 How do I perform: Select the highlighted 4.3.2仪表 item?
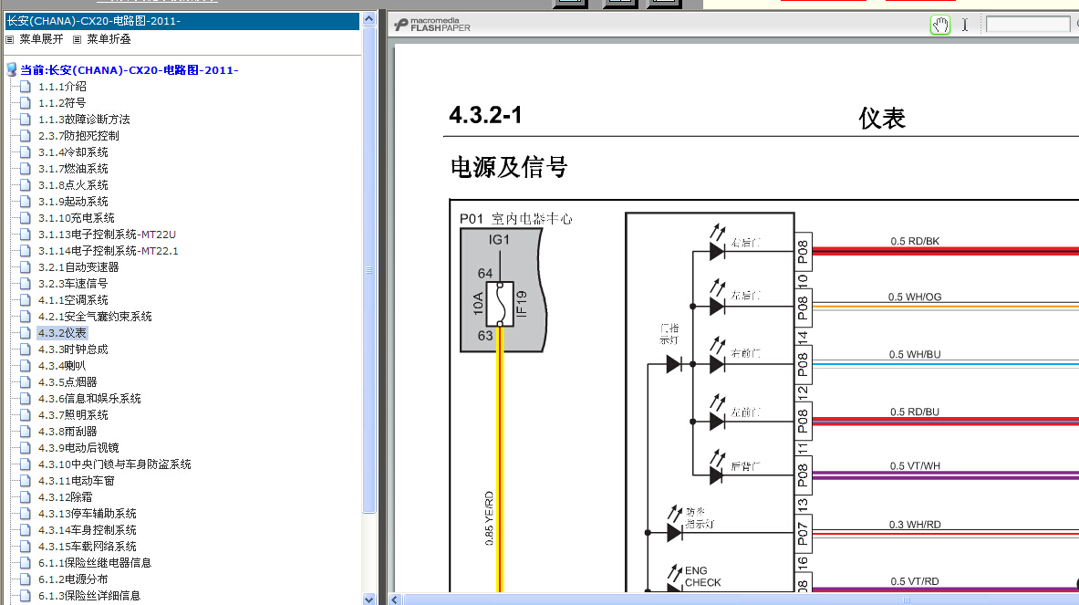tap(62, 333)
